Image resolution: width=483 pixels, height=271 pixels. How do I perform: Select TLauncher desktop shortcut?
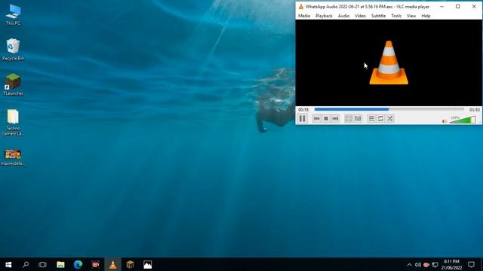click(13, 84)
